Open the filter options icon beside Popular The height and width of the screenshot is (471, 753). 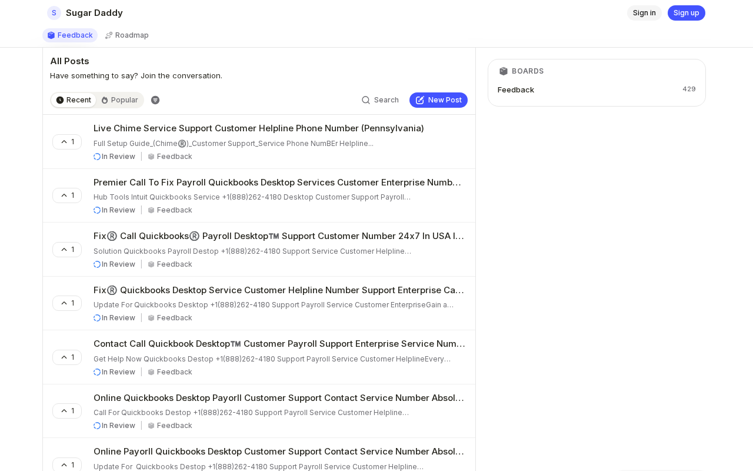click(155, 100)
